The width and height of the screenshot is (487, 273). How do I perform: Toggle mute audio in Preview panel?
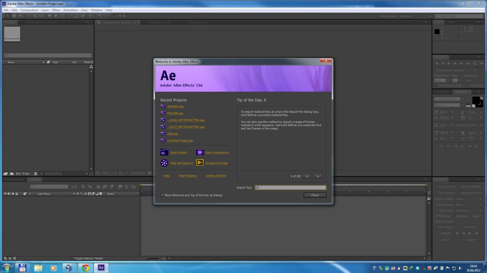click(x=468, y=63)
